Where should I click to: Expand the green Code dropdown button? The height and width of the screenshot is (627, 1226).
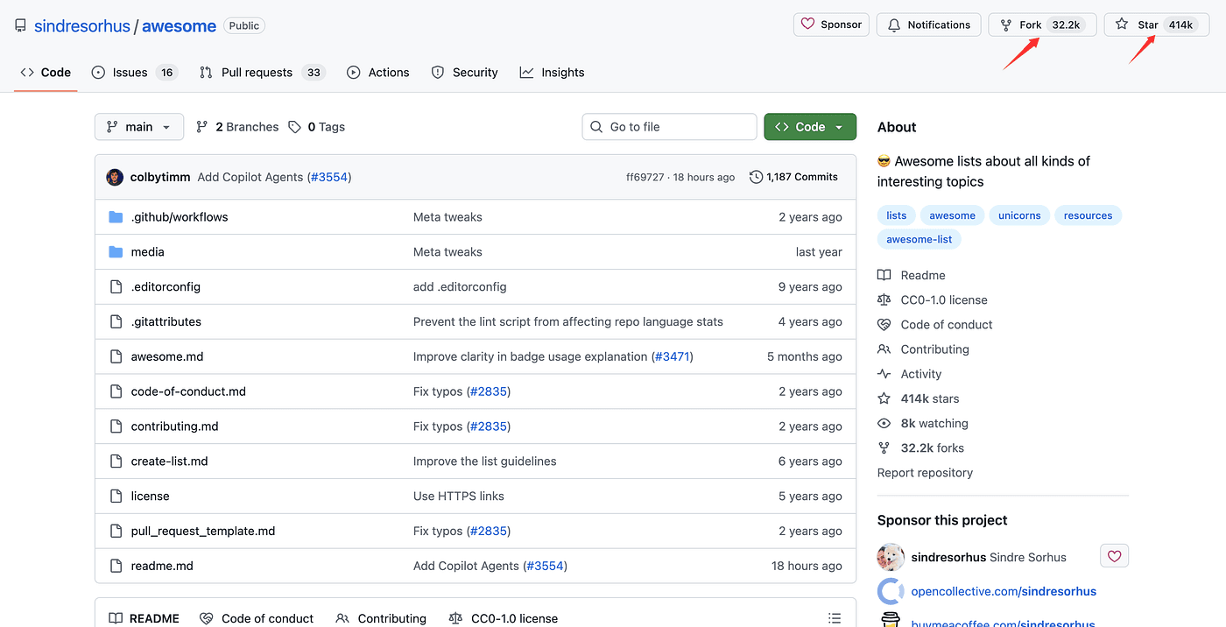click(x=809, y=127)
